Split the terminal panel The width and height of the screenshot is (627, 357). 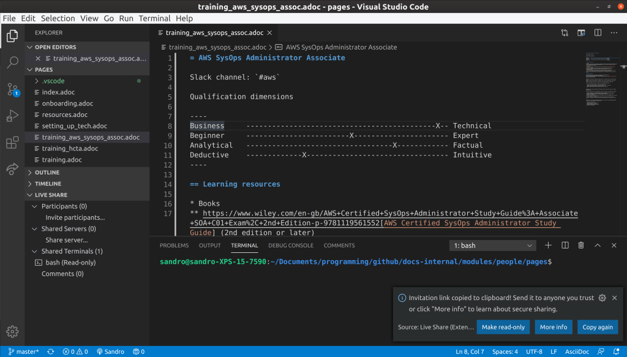(x=565, y=246)
